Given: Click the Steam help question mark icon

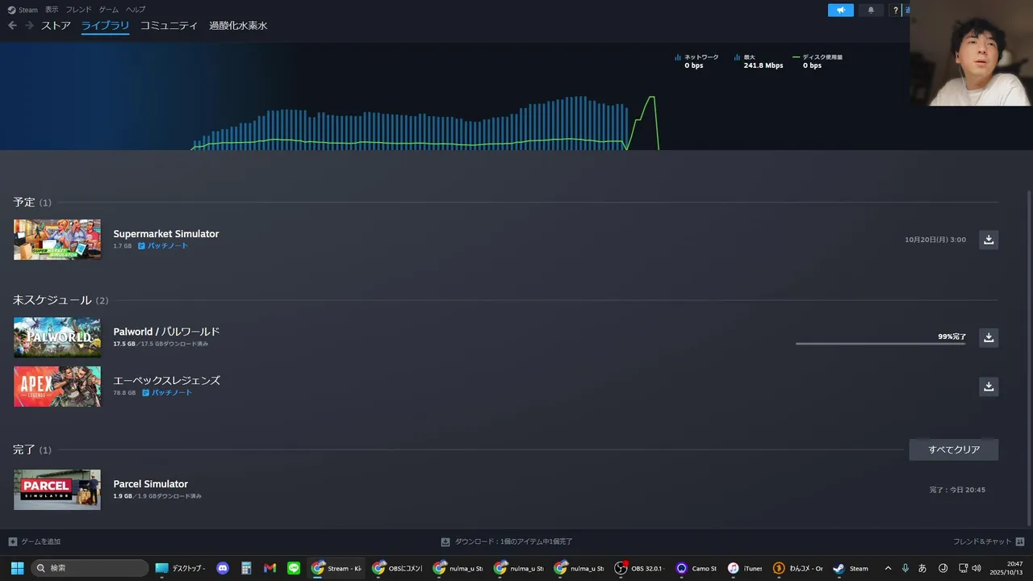Looking at the screenshot, I should pyautogui.click(x=895, y=10).
